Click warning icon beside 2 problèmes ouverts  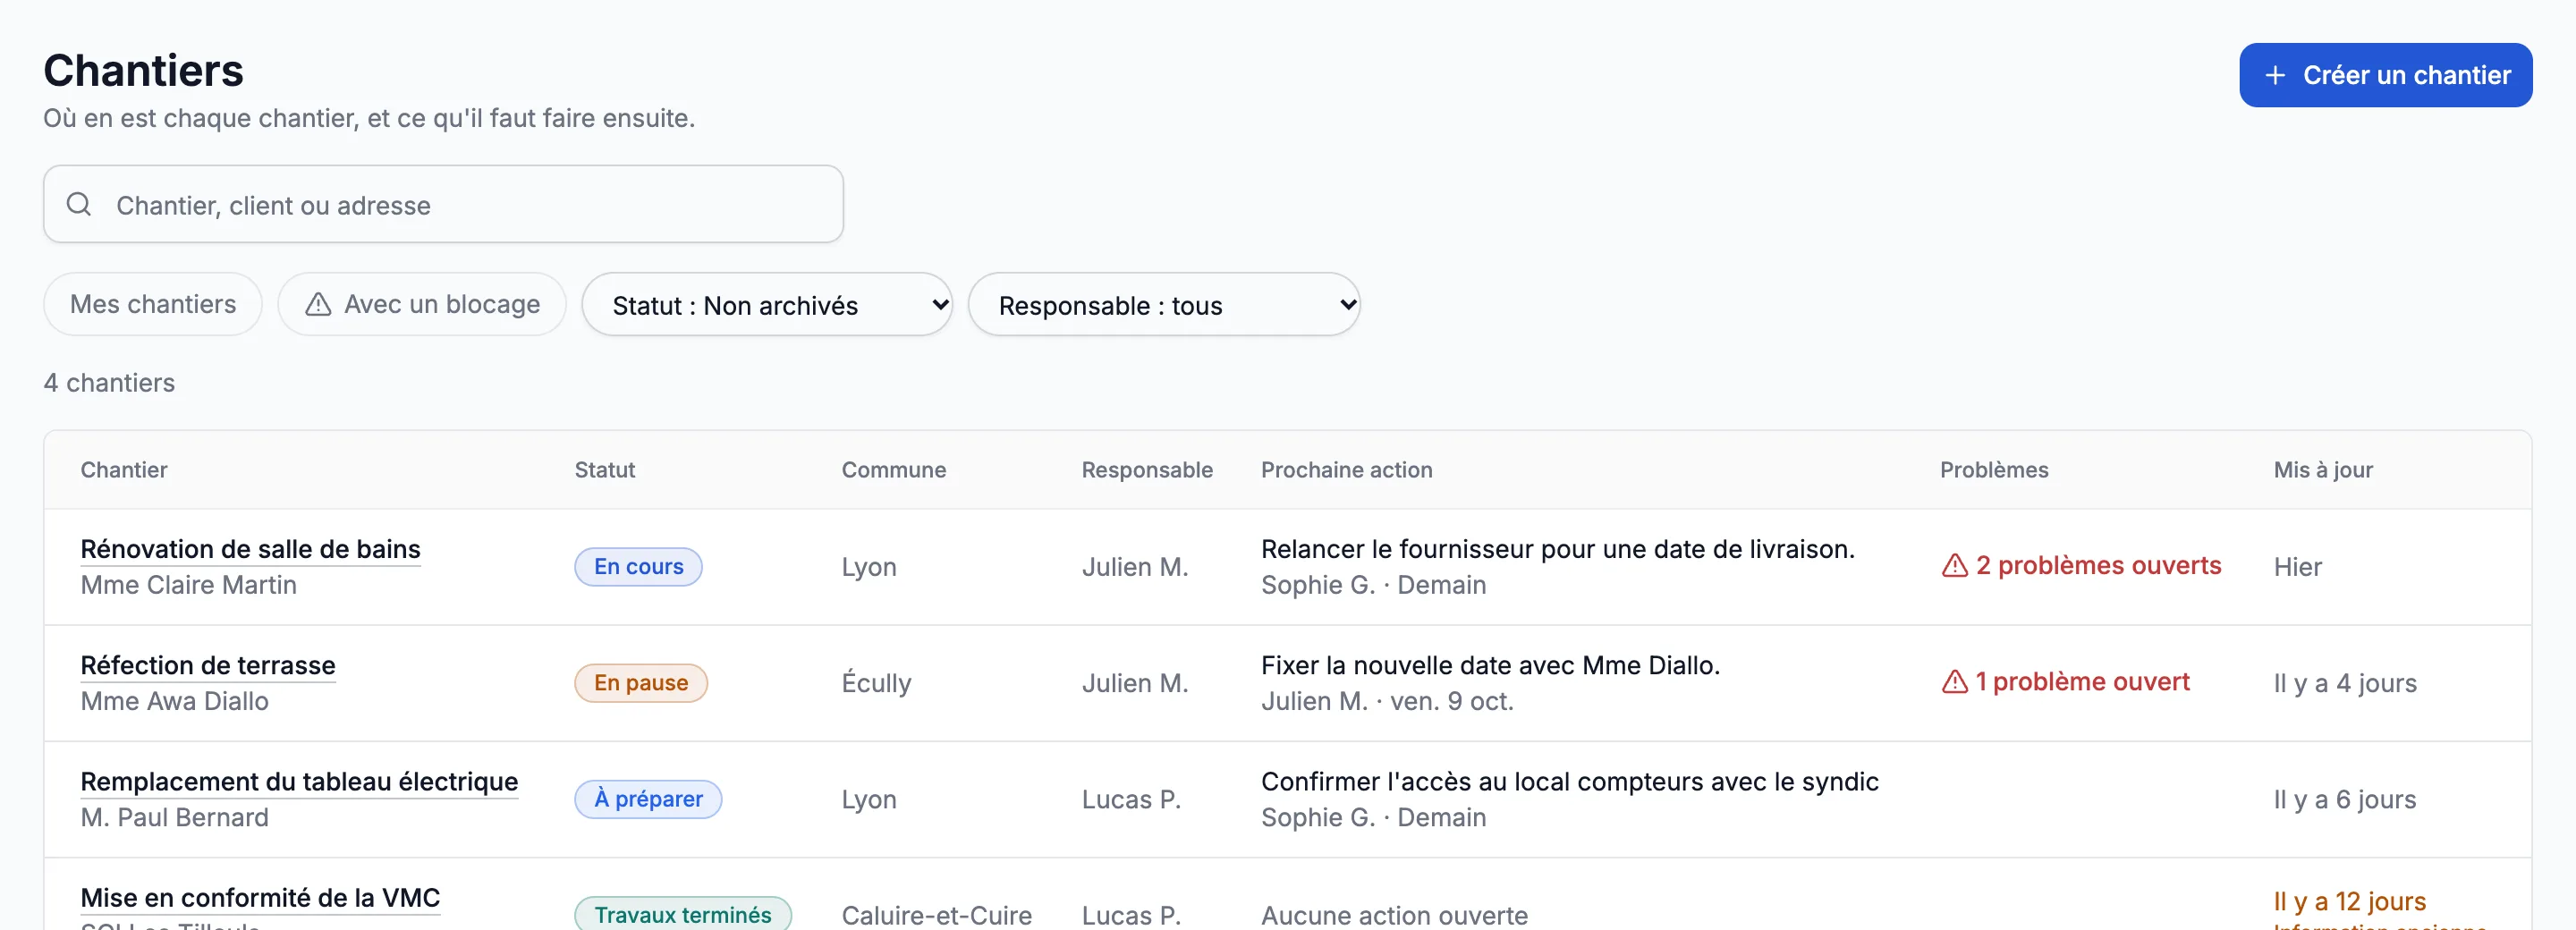click(x=1954, y=566)
